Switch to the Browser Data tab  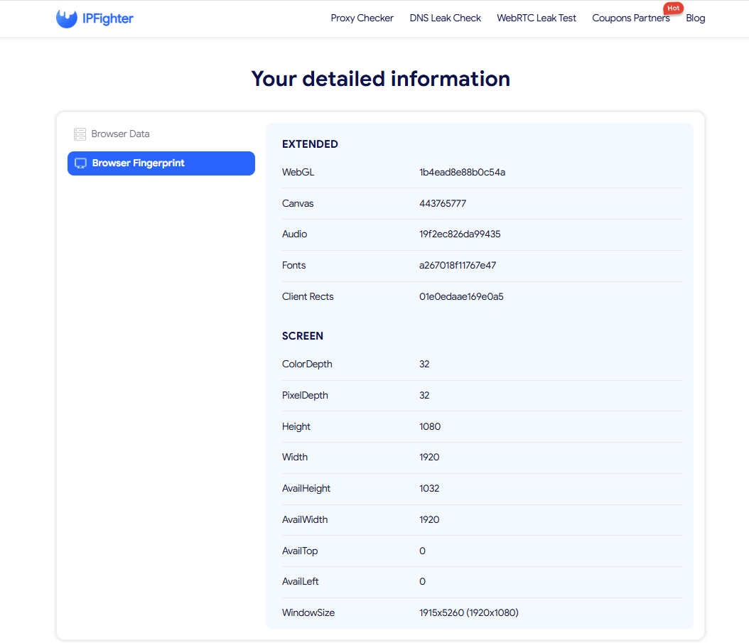point(161,134)
